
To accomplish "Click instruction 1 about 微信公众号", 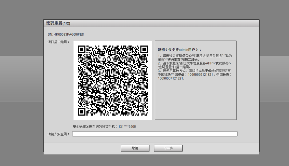I will point(194,58).
